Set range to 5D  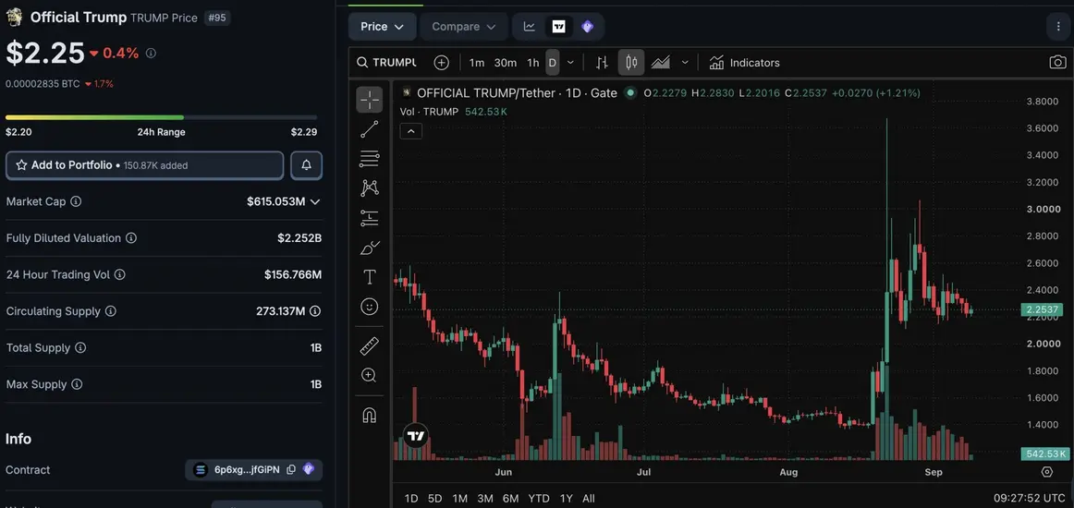click(435, 499)
